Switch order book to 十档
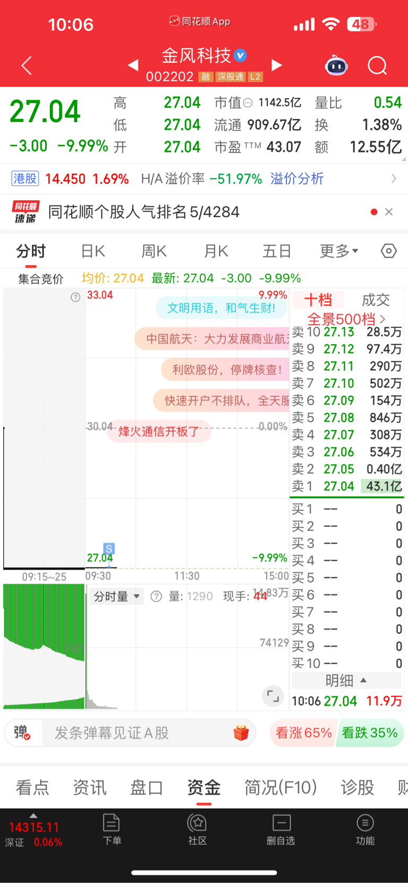 [318, 300]
